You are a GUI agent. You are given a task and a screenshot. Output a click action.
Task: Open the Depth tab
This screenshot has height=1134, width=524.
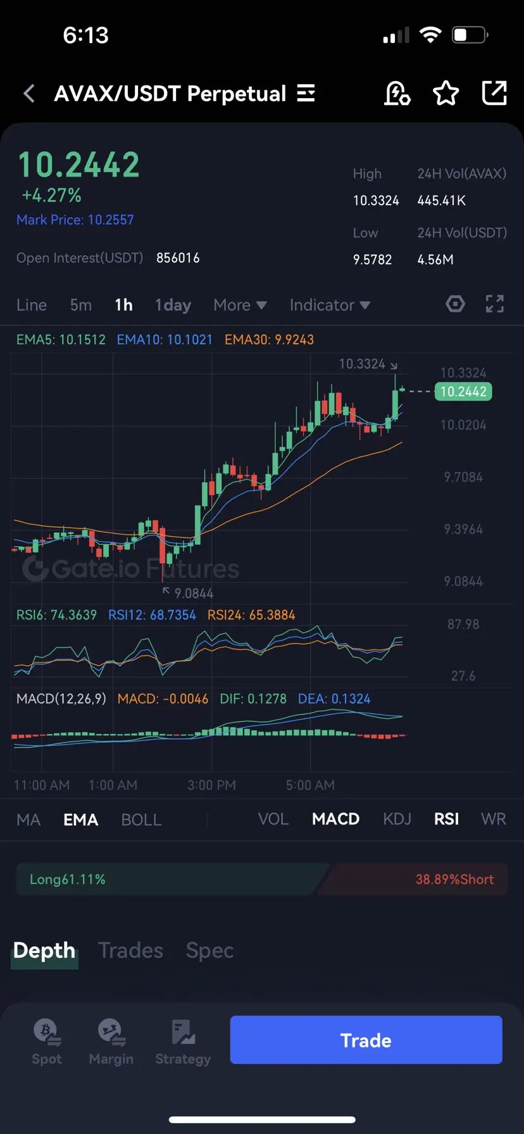(44, 950)
